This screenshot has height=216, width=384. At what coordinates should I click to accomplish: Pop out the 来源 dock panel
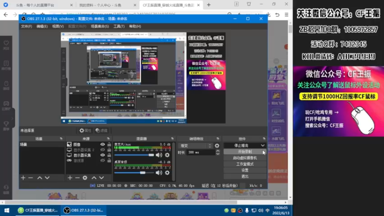click(108, 139)
